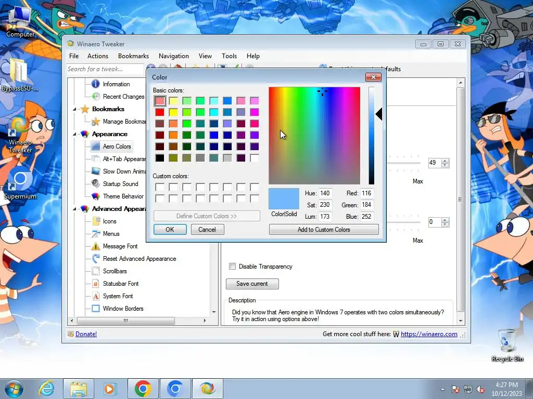This screenshot has height=399, width=533.
Task: Pick the pure red basic color swatch
Action: click(160, 112)
